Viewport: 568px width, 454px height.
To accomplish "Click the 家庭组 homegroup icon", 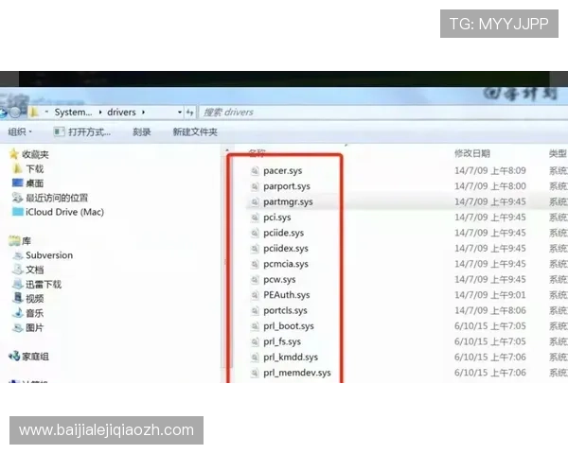I will (14, 357).
